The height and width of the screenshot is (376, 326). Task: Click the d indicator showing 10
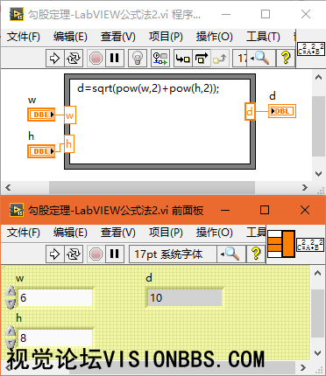click(x=185, y=297)
